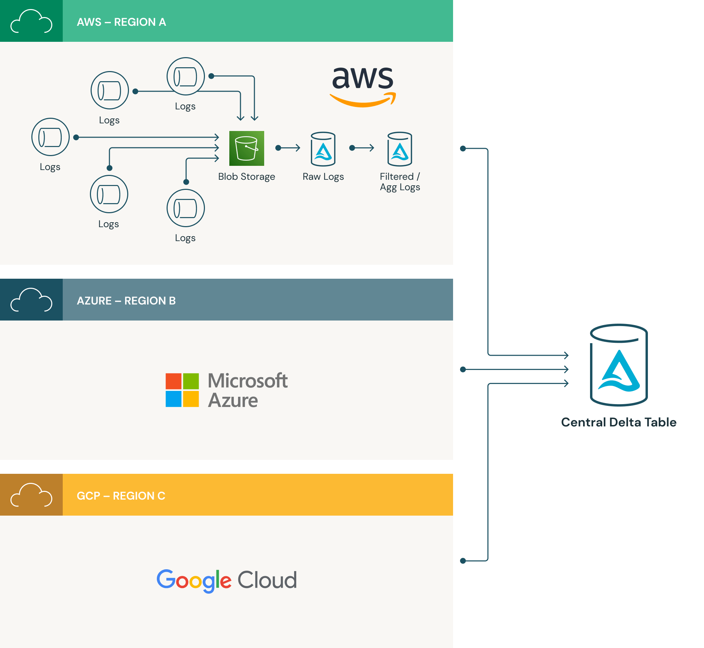Image resolution: width=704 pixels, height=648 pixels.
Task: Click the connector dot outside the Azure region
Action: click(x=463, y=369)
